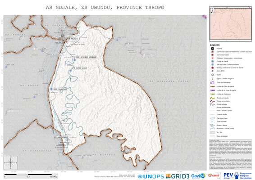Click the Église / centre religieux legend icon

[212, 79]
